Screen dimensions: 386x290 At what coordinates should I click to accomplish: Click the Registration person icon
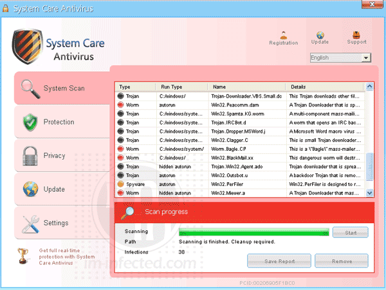284,35
